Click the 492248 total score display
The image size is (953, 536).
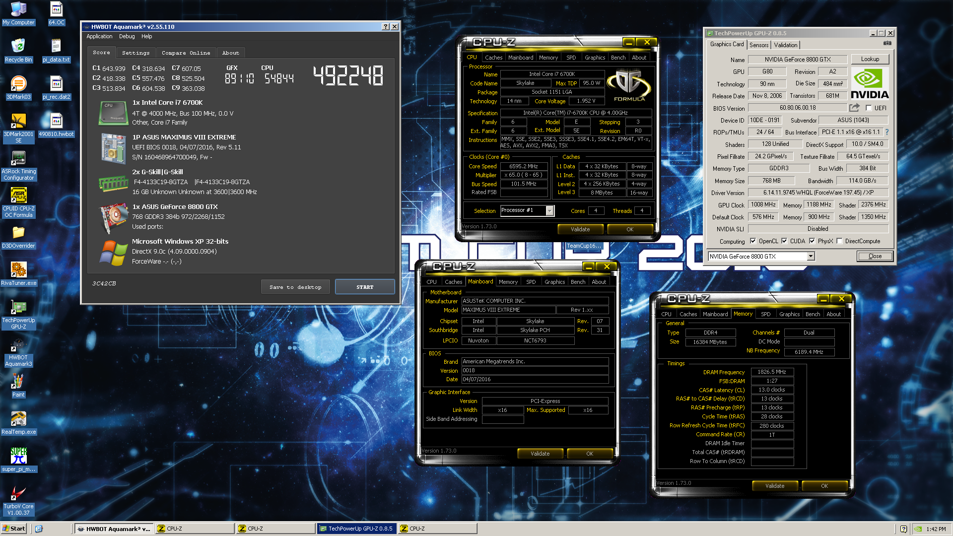point(348,76)
